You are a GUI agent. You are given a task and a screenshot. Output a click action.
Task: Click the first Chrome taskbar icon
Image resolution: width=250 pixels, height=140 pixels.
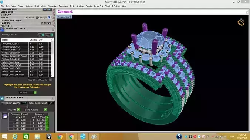pyautogui.click(x=60, y=137)
